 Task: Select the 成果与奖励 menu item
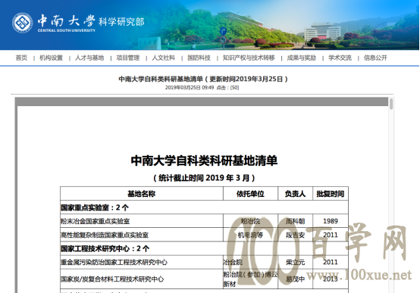coord(302,58)
